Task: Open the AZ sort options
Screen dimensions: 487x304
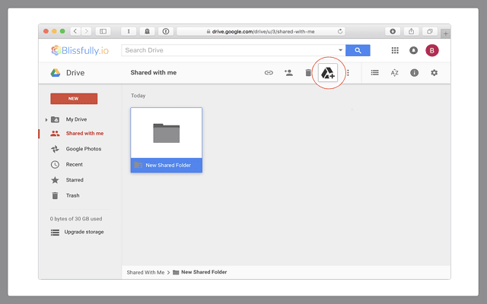Action: pyautogui.click(x=394, y=73)
